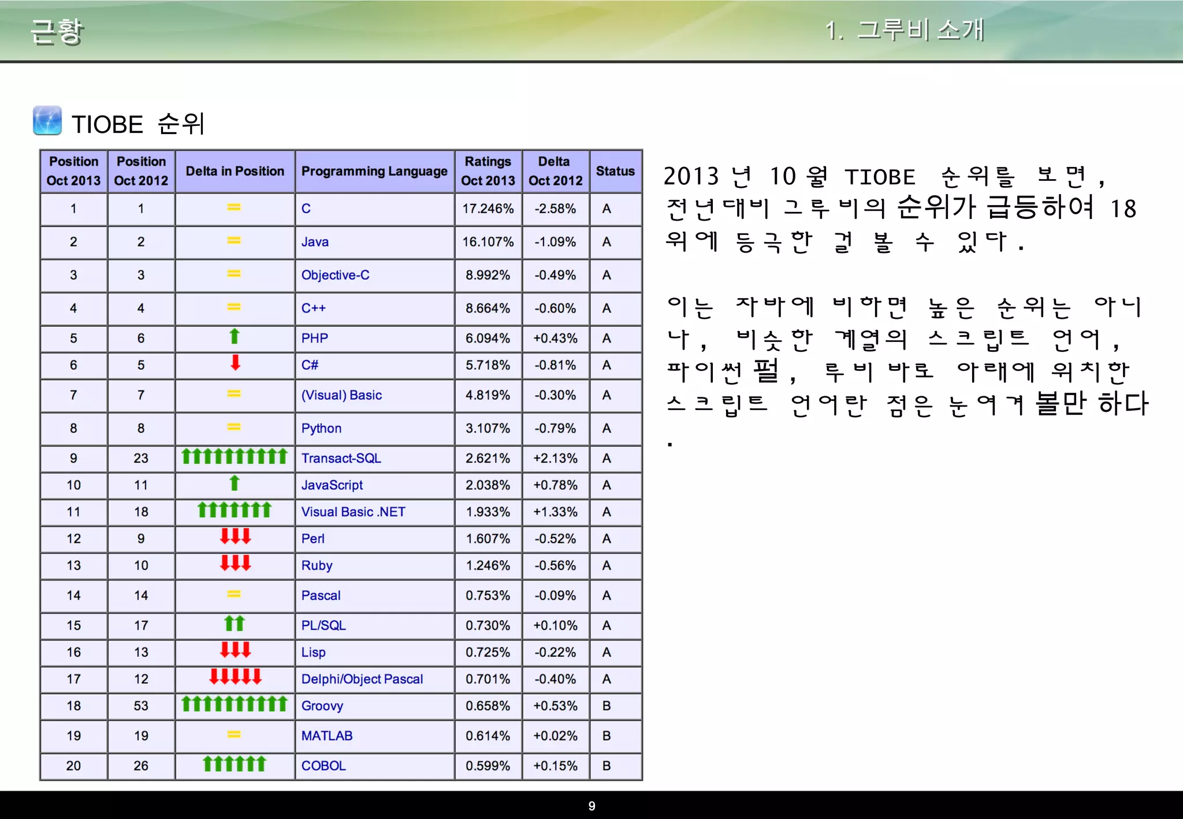Screen dimensions: 1183x819
Task: Click the Ratings Oct 2013 column header
Action: [x=488, y=171]
